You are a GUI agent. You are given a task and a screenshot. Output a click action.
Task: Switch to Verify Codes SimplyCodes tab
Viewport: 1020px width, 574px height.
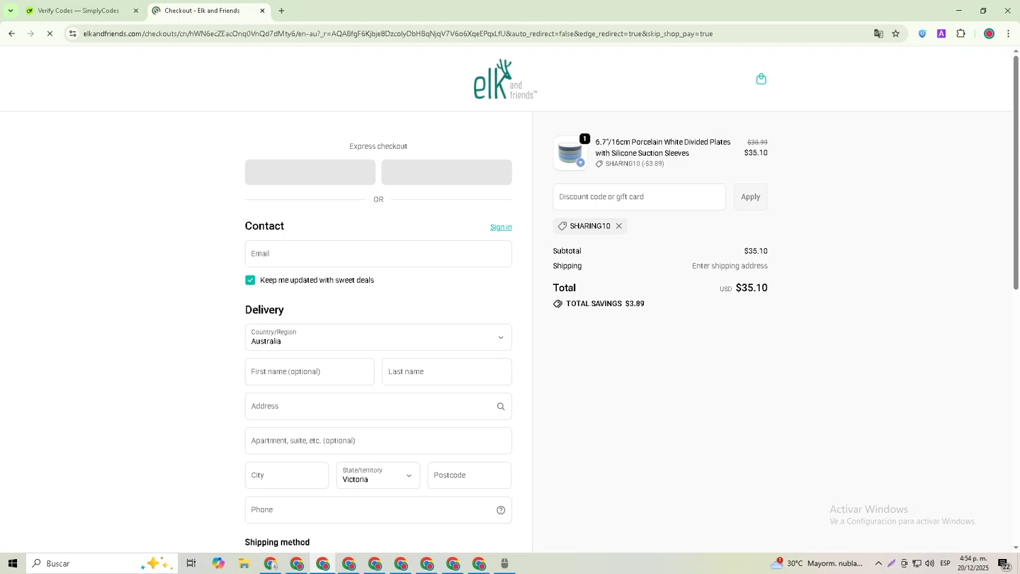click(79, 11)
